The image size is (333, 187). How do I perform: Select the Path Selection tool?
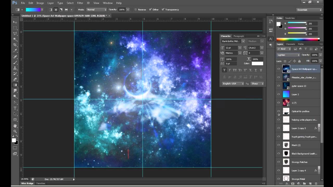(15, 114)
